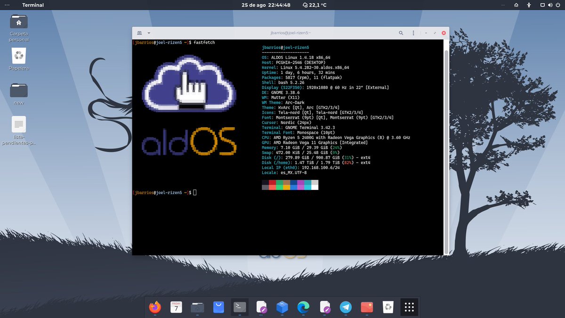The width and height of the screenshot is (565, 318).
Task: Open the power menu icon in the top bar
Action: point(557,5)
